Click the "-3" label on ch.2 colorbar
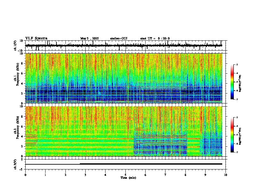Image resolution: width=254 pixels, height=196 pixels. coord(236,118)
